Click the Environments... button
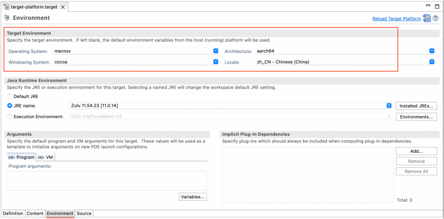This screenshot has width=444, height=219. click(x=416, y=116)
